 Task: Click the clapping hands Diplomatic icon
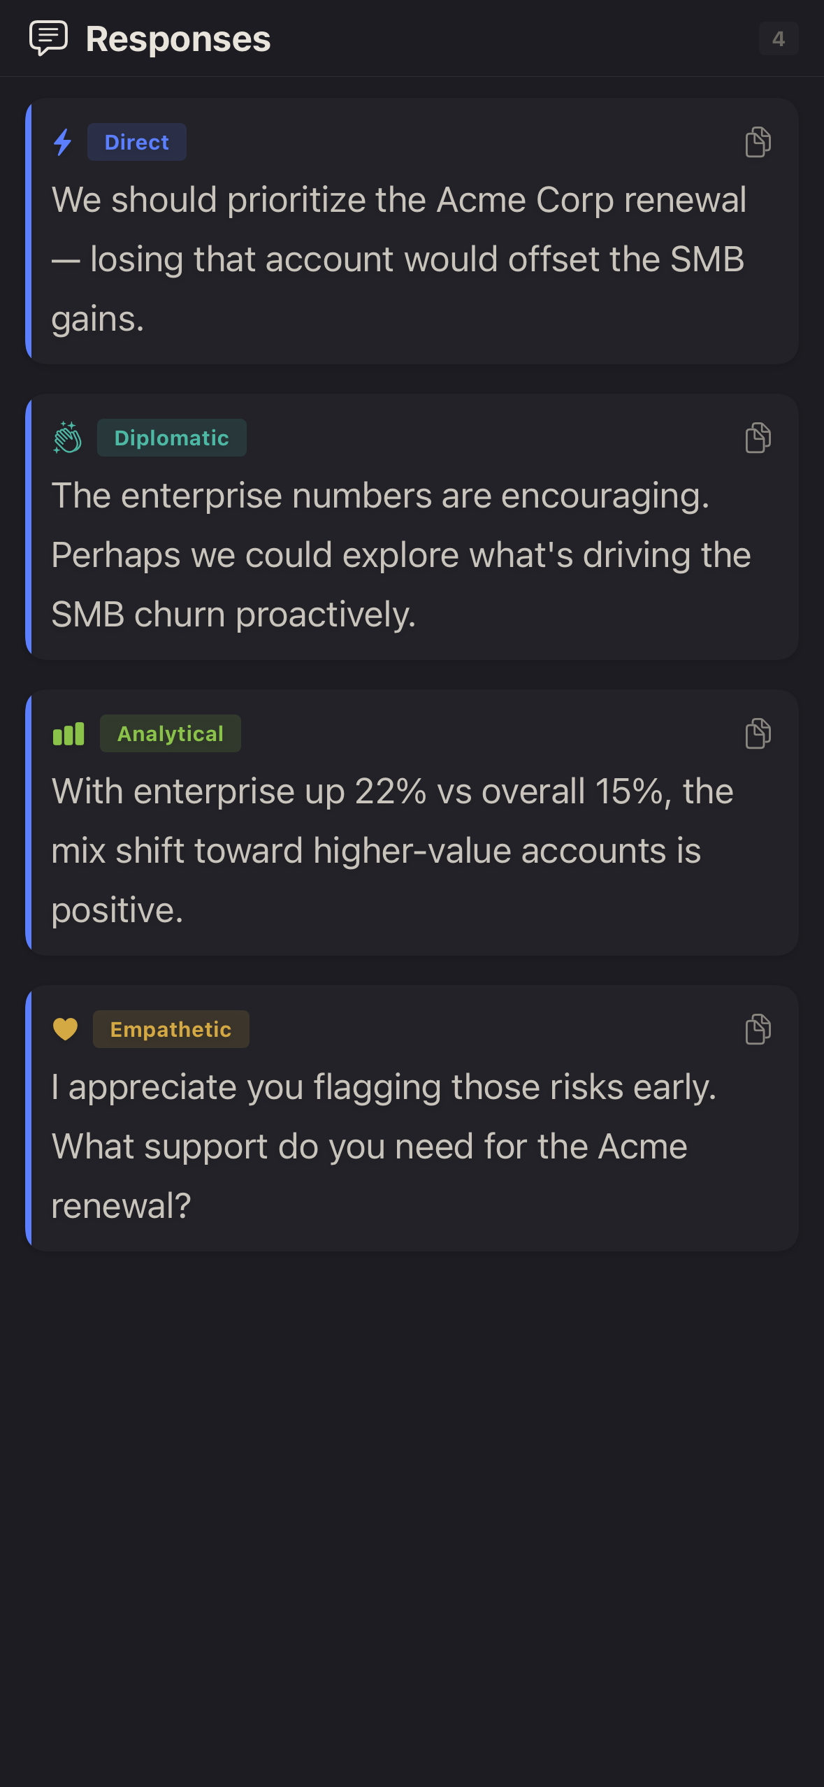tap(68, 438)
